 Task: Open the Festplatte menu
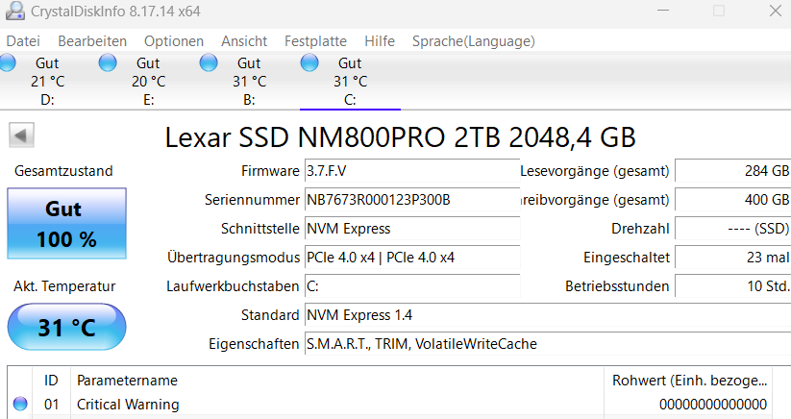(x=315, y=40)
